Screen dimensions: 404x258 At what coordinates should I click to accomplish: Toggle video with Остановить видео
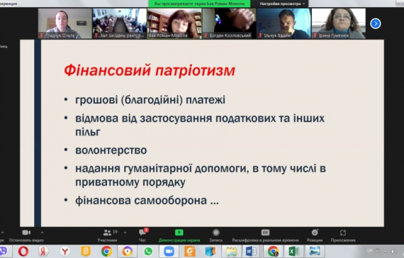tap(26, 236)
